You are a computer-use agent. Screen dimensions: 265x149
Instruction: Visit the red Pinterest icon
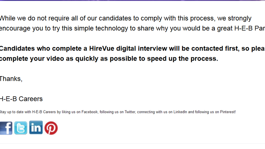coord(51,128)
